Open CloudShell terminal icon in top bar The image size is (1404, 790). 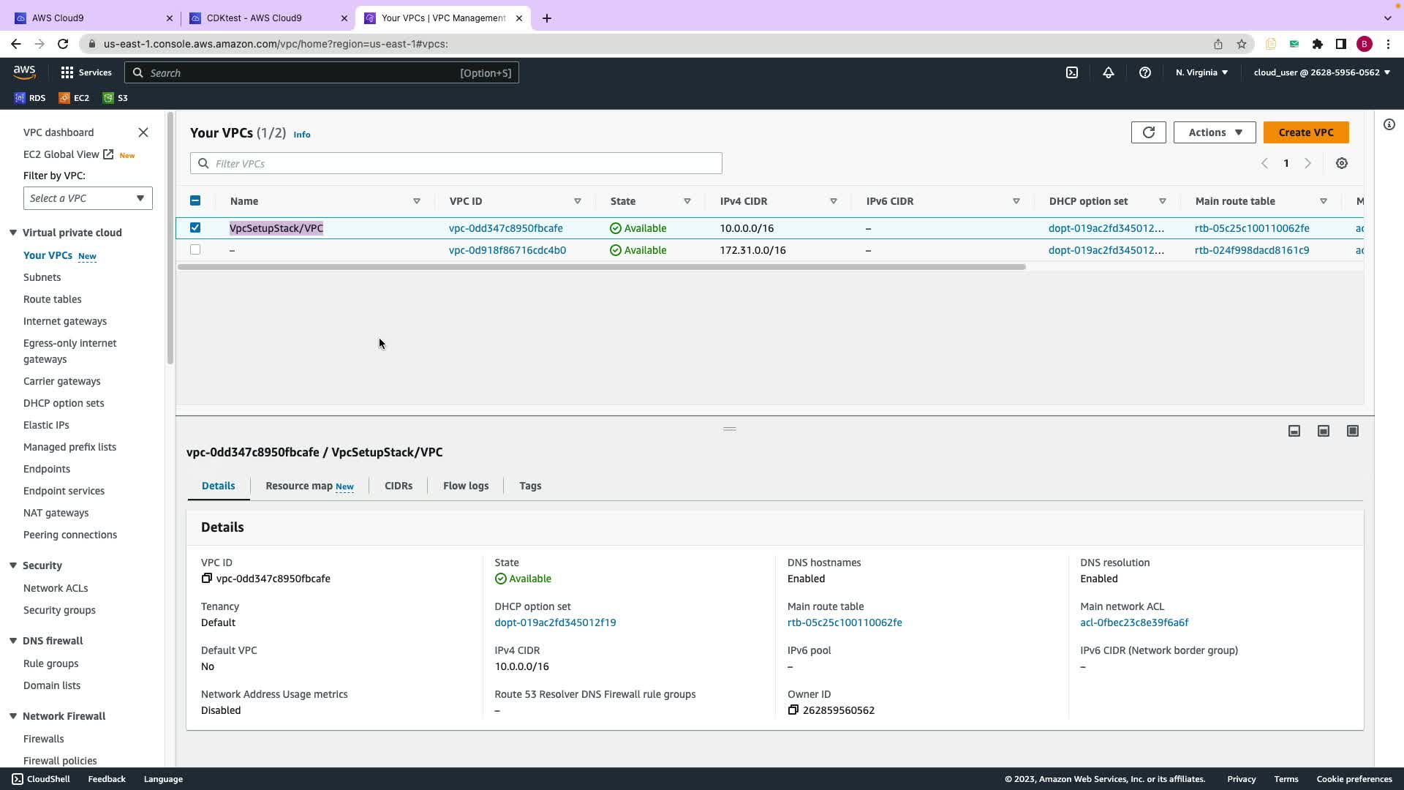(x=1071, y=72)
